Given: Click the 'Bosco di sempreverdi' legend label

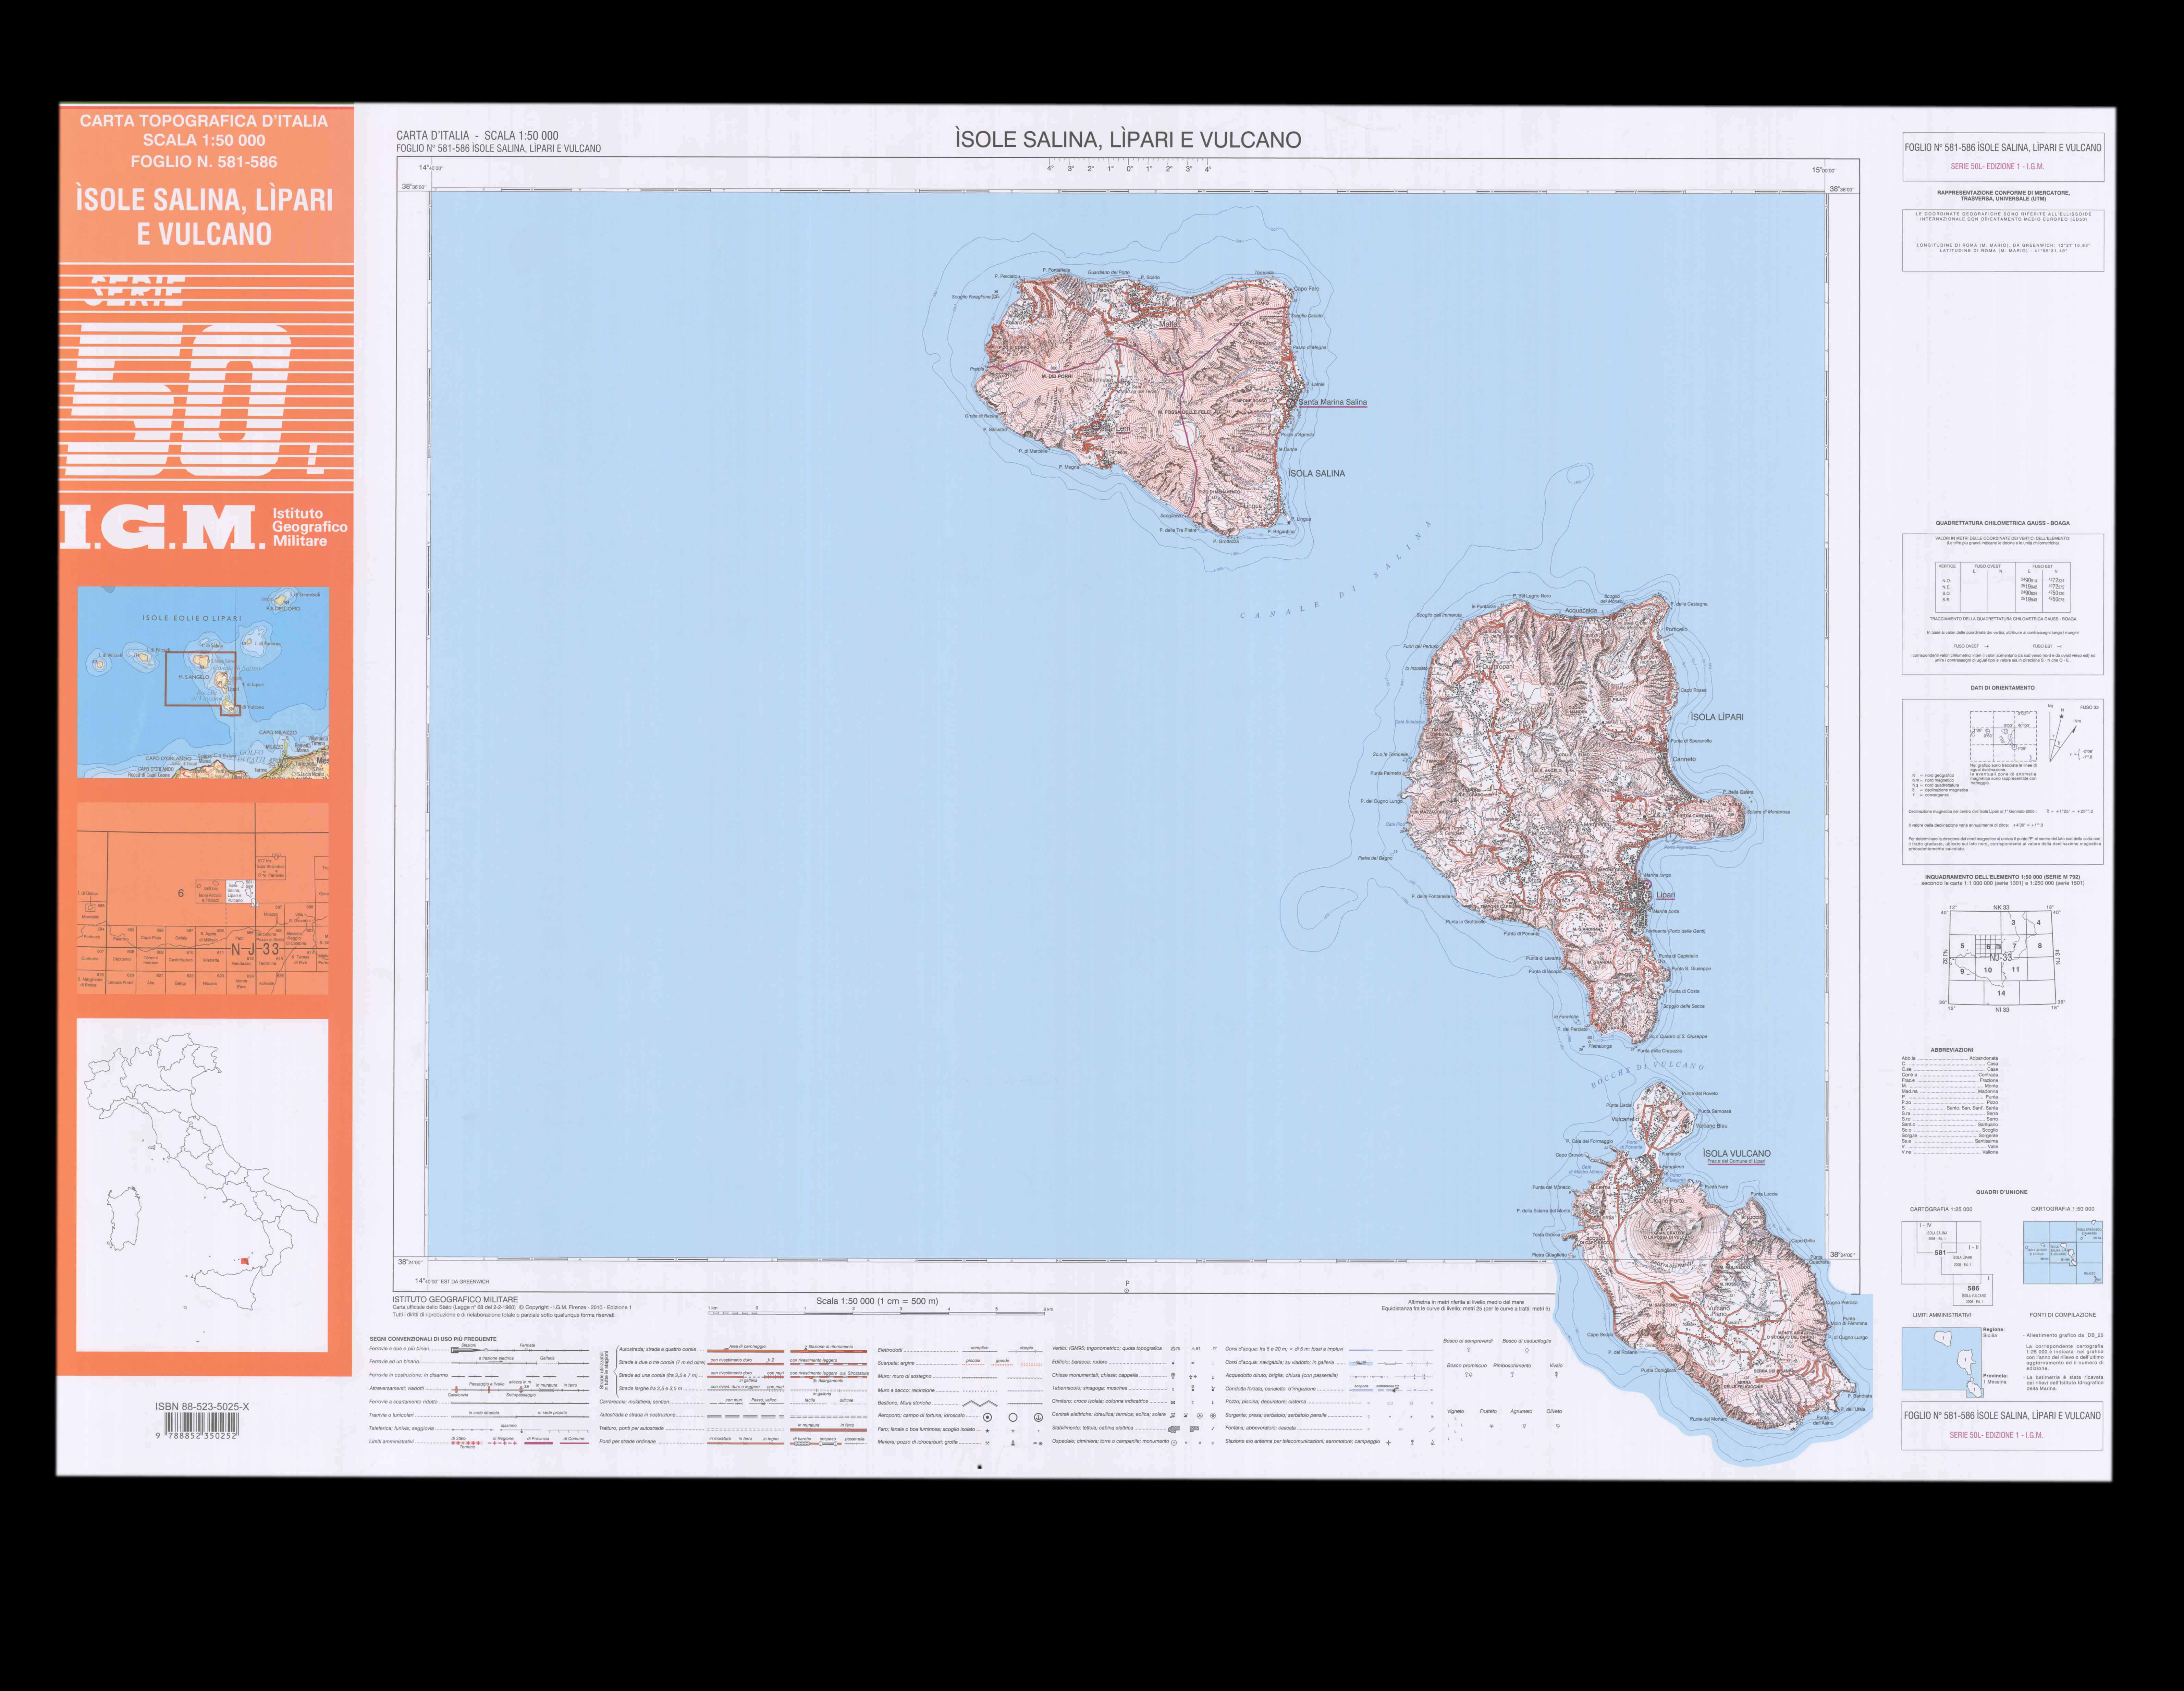Looking at the screenshot, I should point(1468,1341).
